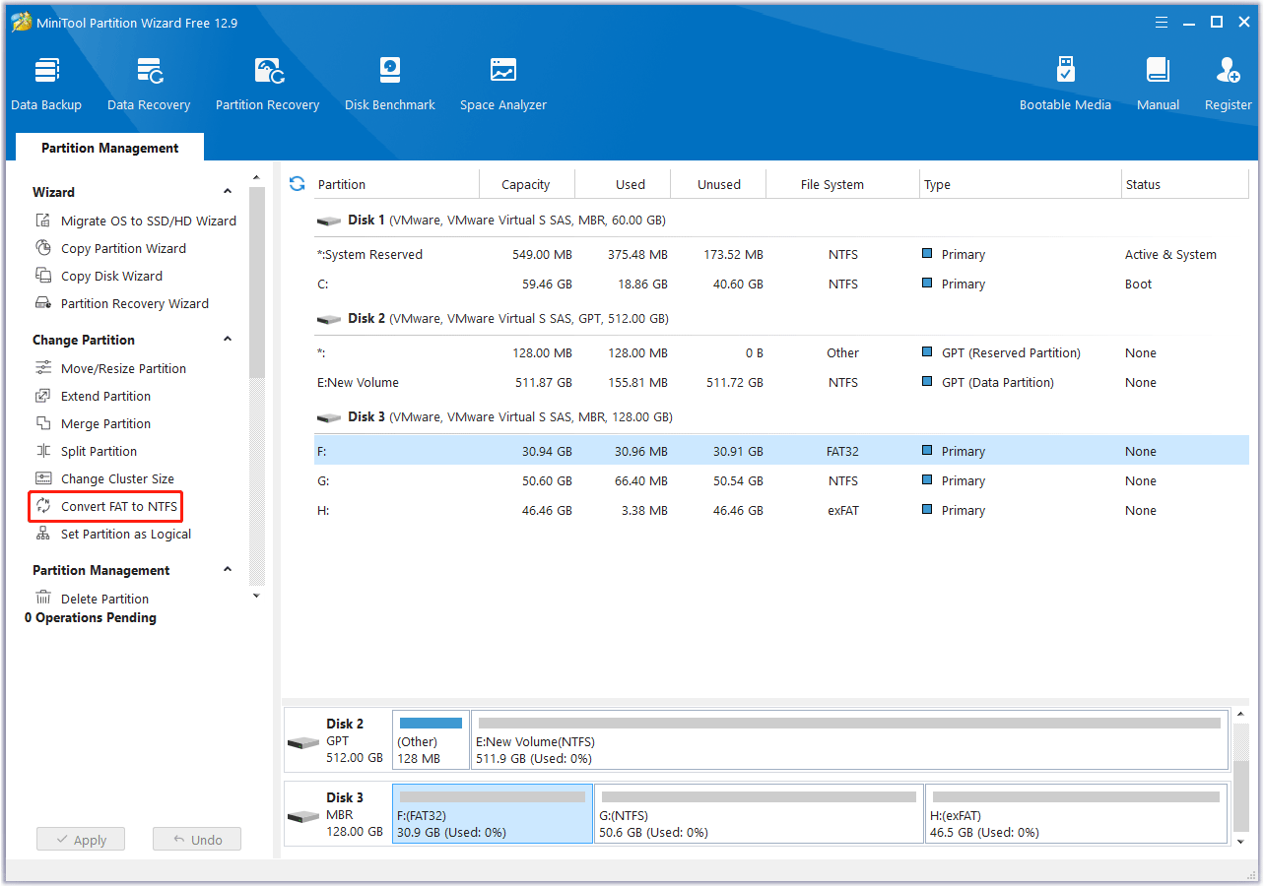Refresh the partition list
This screenshot has height=886, width=1264.
(x=297, y=183)
